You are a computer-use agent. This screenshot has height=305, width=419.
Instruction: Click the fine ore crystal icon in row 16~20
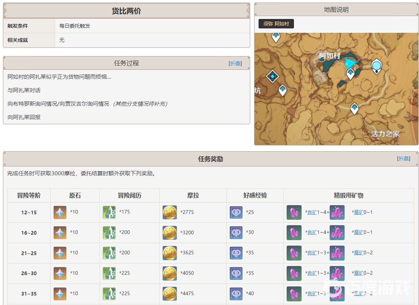pos(294,232)
